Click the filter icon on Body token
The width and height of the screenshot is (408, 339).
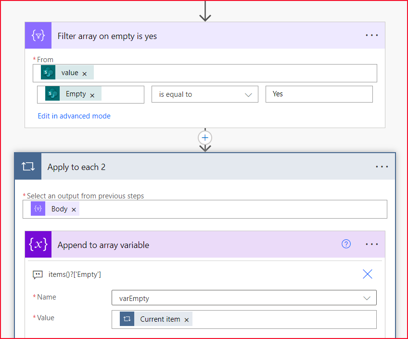(38, 209)
